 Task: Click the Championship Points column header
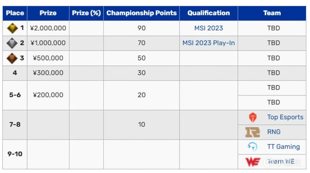(x=141, y=13)
